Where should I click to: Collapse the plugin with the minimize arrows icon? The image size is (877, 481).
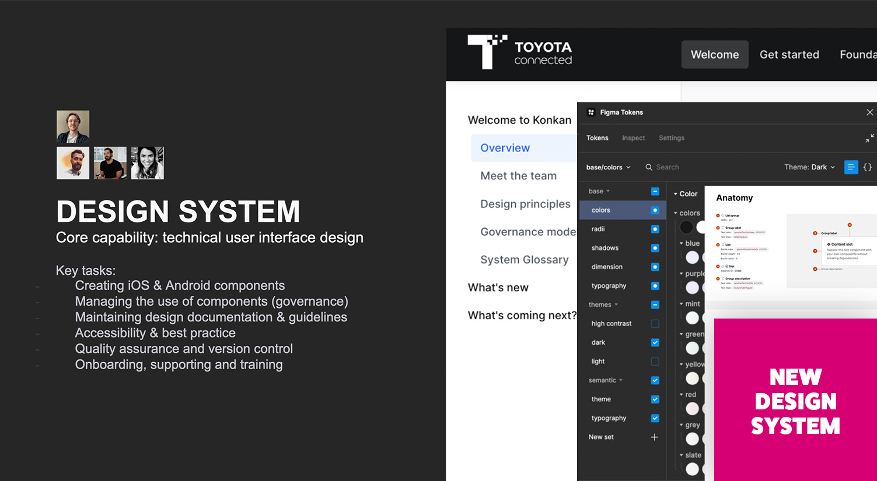tap(869, 138)
